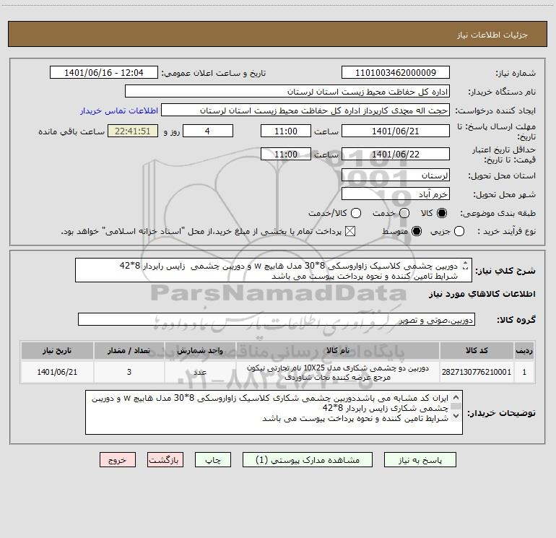
Task: Select the 'جزیی' purchase type radio
Action: (459, 232)
